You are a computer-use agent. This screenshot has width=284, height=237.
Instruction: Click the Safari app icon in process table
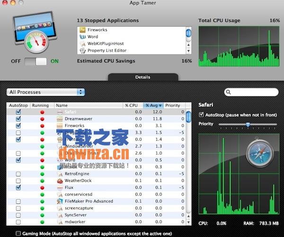pyautogui.click(x=60, y=112)
